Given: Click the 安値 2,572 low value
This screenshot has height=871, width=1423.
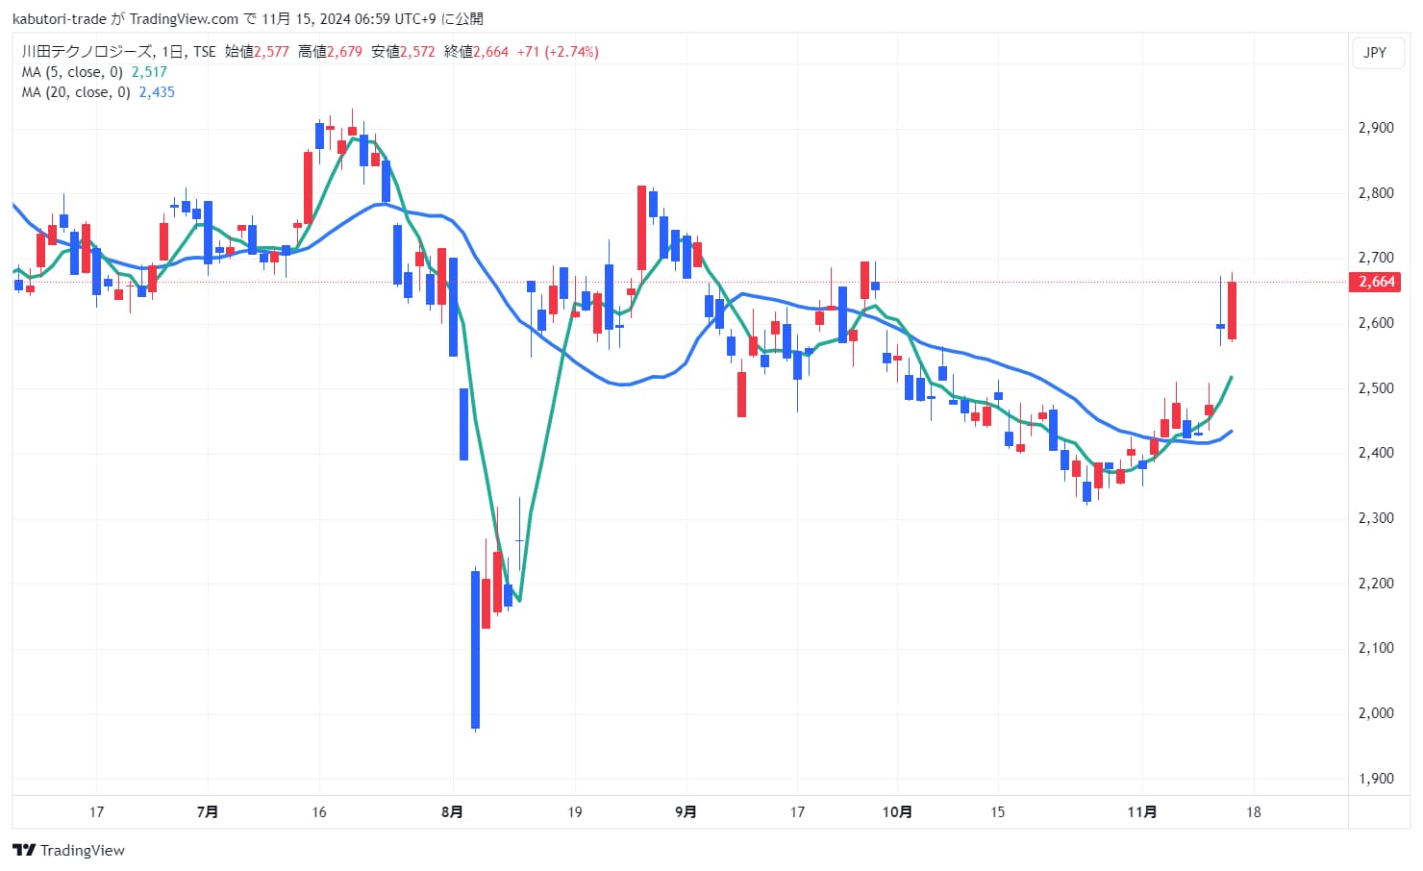Looking at the screenshot, I should point(403,51).
